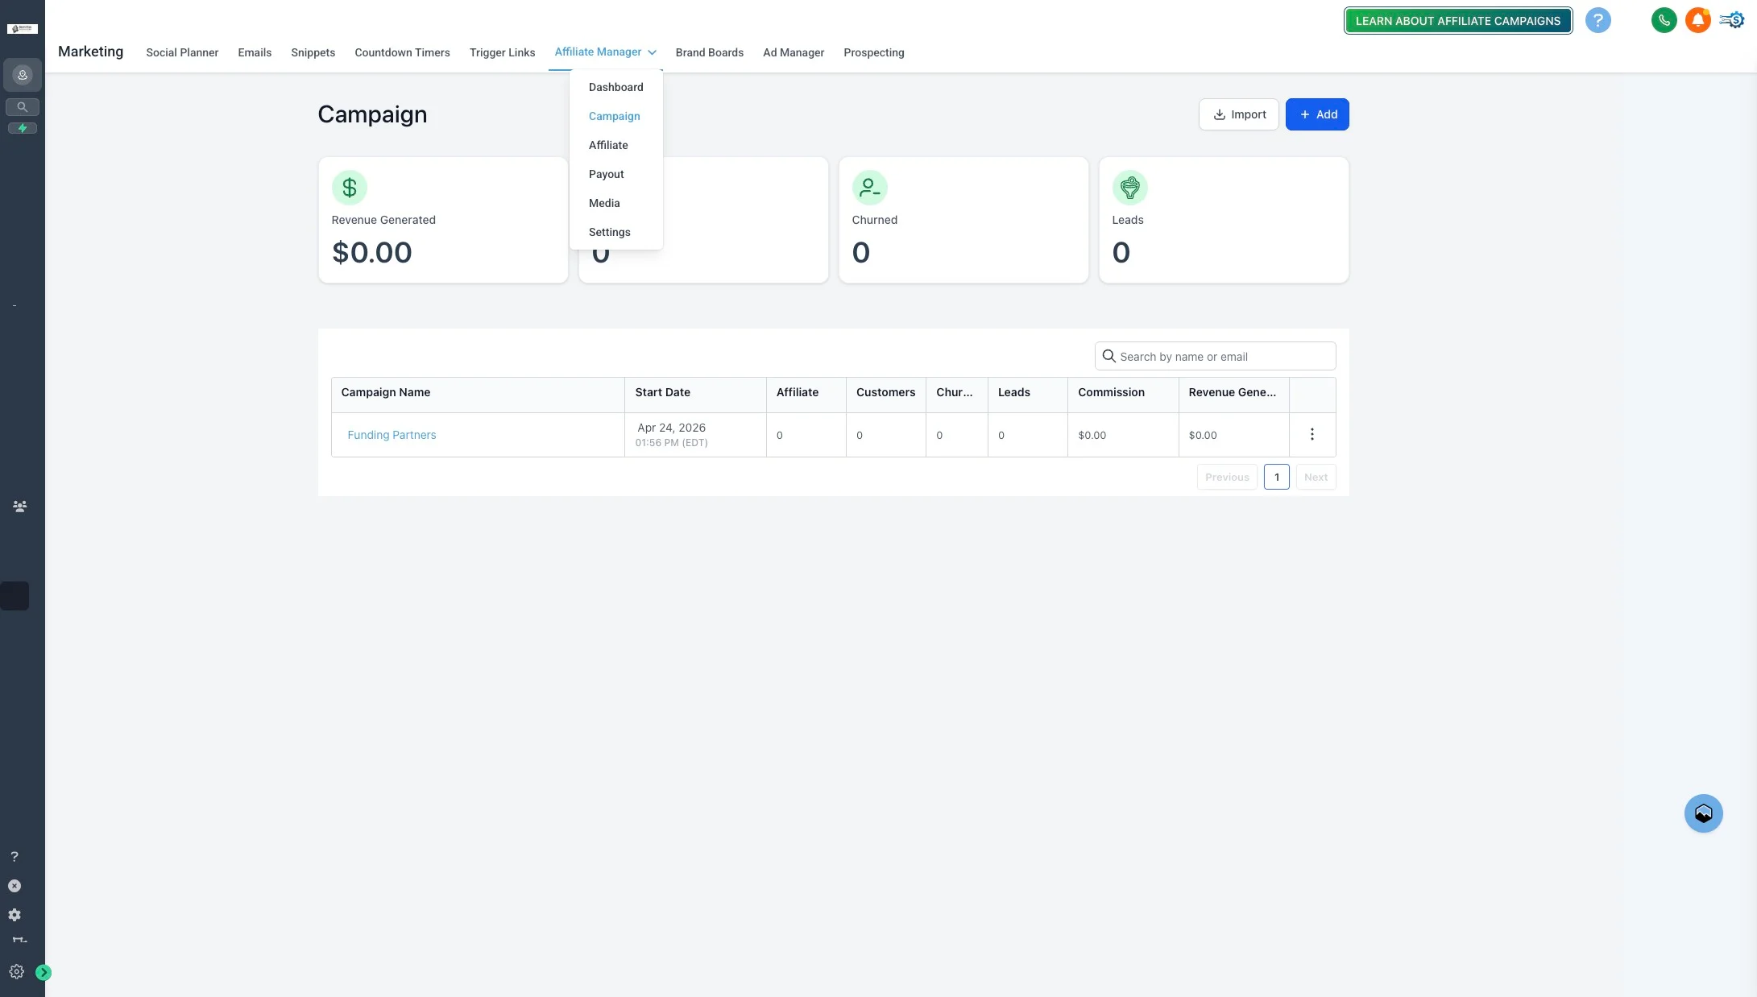This screenshot has width=1757, height=997.
Task: Click the Revenue Generated dollar icon
Action: point(350,188)
